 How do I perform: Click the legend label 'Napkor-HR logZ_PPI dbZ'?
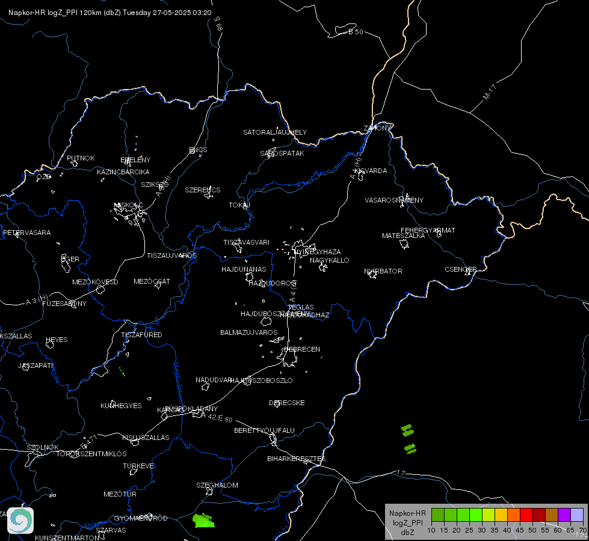click(x=407, y=522)
